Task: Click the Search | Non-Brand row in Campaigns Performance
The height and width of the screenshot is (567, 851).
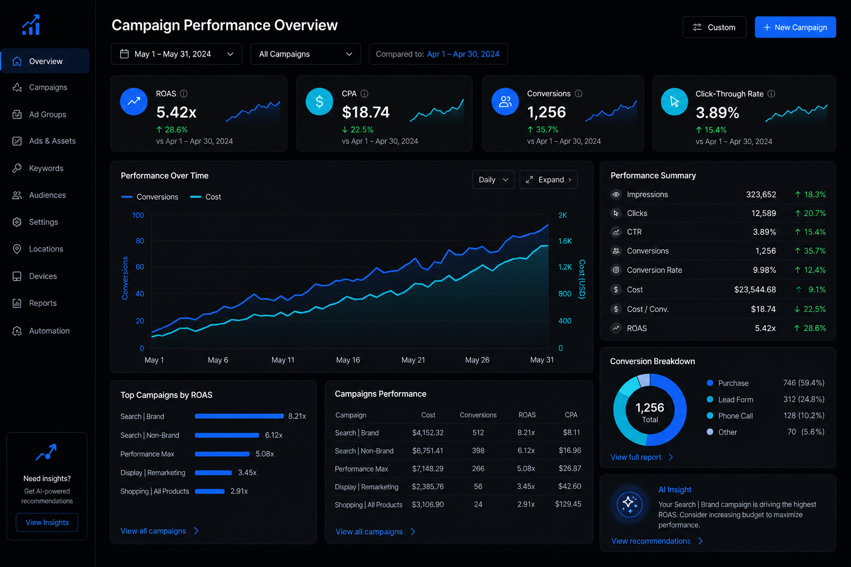Action: coord(458,451)
